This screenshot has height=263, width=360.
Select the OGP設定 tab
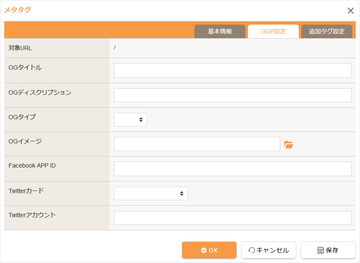[273, 31]
